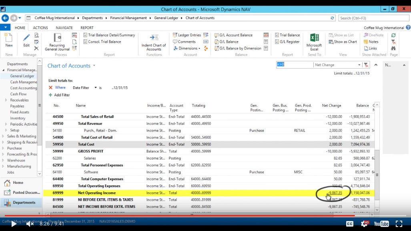The width and height of the screenshot is (411, 231).
Task: Click the address bar refresh icon
Action: [x=333, y=18]
